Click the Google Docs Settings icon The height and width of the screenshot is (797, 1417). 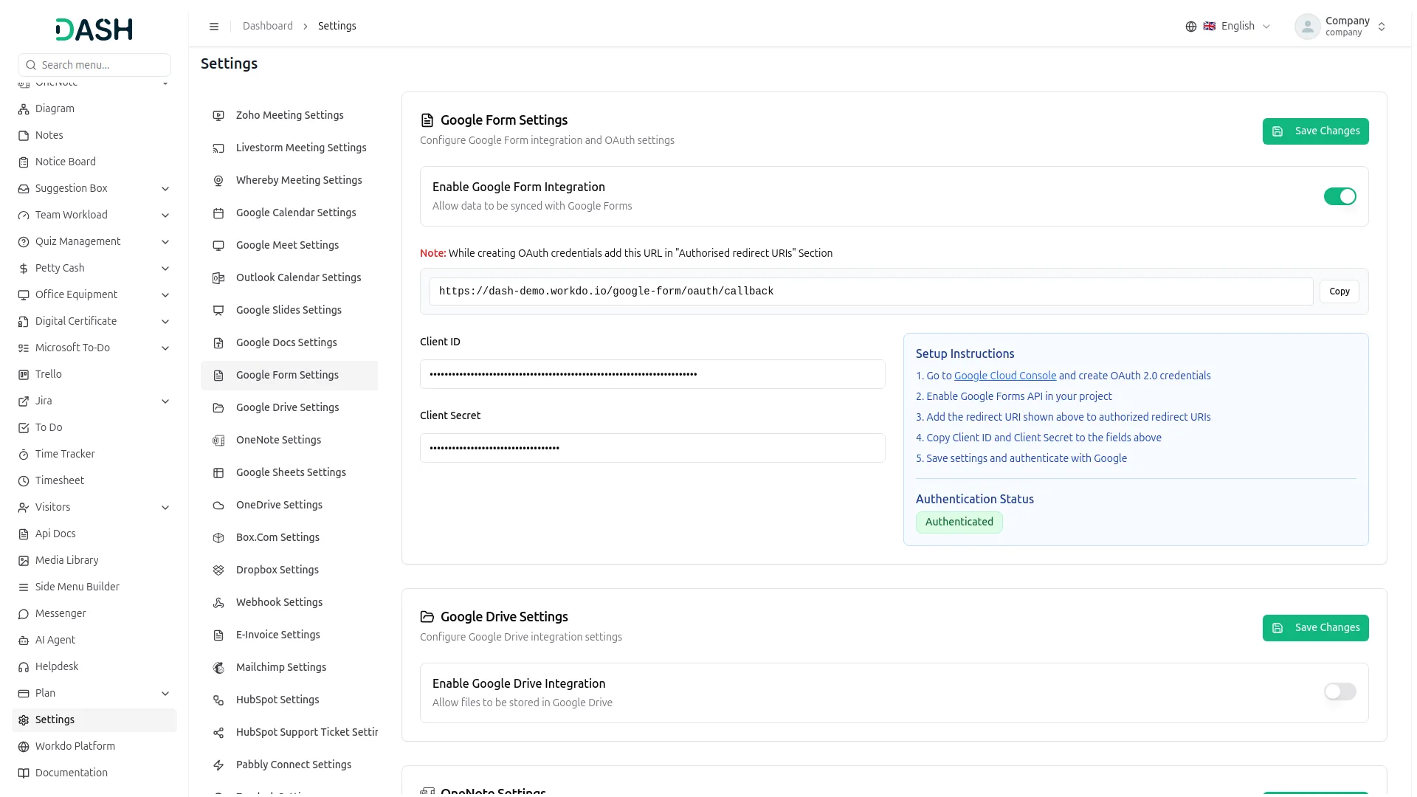(218, 343)
